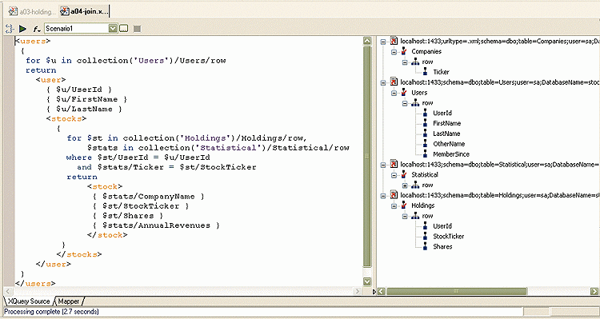Collapse the Users element node

tap(394, 93)
